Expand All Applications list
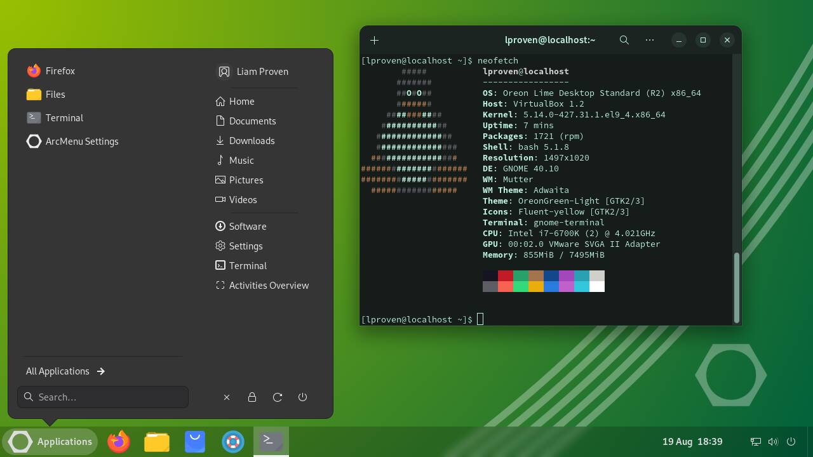This screenshot has width=813, height=457. click(65, 371)
